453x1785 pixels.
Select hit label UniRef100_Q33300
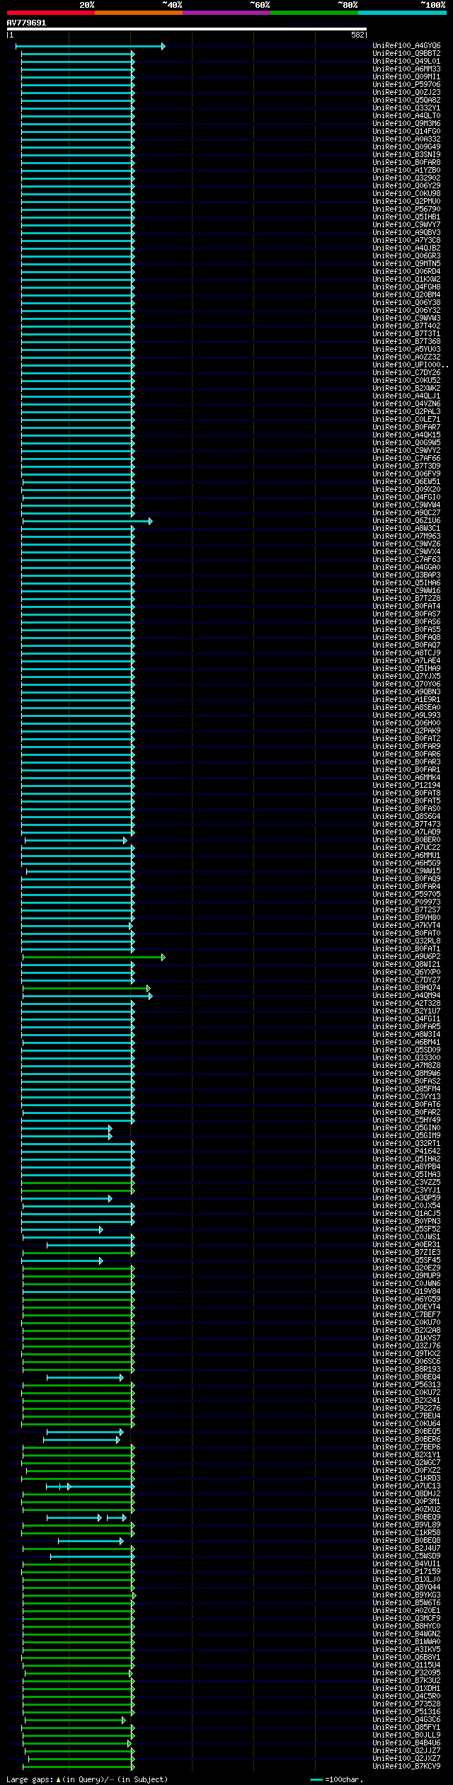point(406,1058)
